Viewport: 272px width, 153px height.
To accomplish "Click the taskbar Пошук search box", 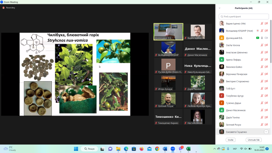I will point(90,149).
